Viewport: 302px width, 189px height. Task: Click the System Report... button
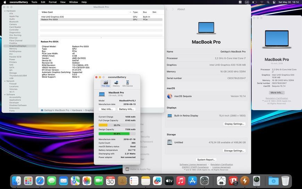pos(206,160)
